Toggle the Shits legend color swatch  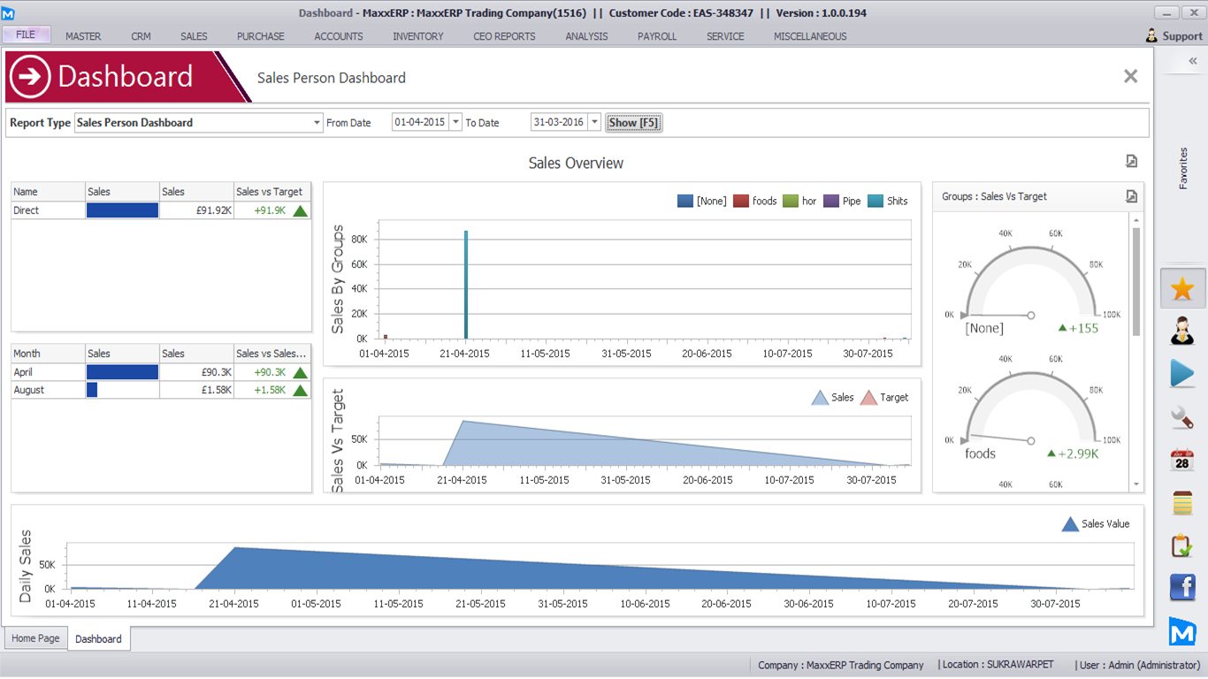(x=875, y=201)
